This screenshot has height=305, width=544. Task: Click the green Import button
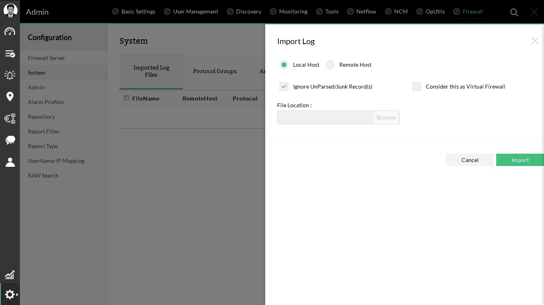click(520, 160)
